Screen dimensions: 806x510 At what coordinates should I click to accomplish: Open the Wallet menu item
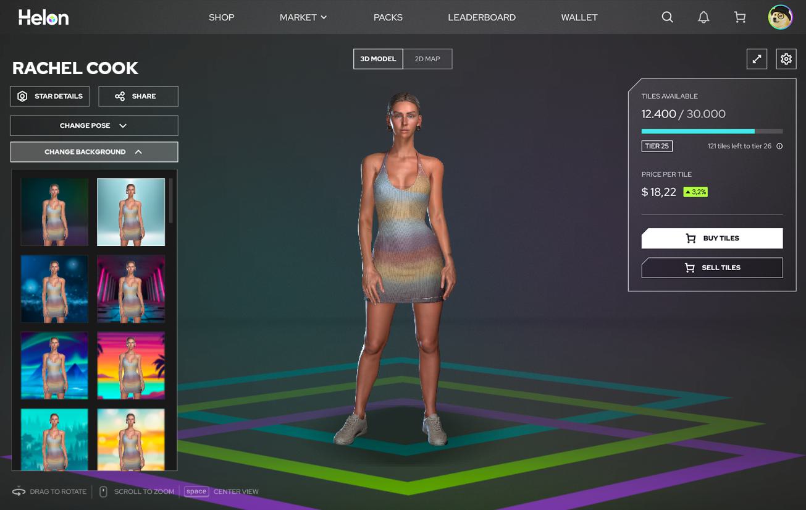click(579, 17)
